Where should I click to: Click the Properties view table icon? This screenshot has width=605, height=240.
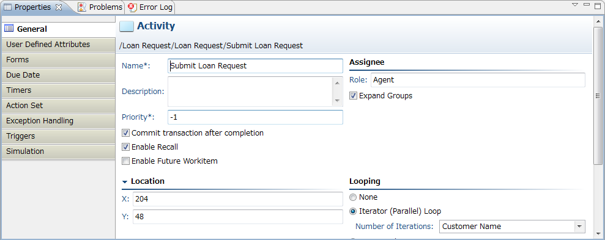point(7,7)
